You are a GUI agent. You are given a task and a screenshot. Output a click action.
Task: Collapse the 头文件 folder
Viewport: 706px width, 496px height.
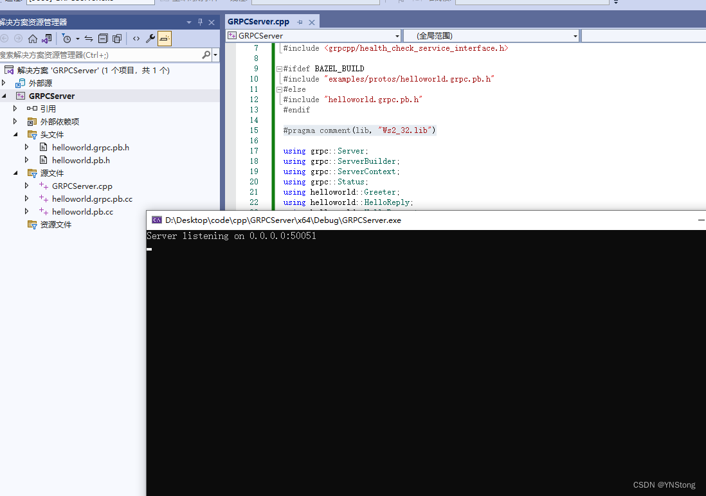click(15, 134)
